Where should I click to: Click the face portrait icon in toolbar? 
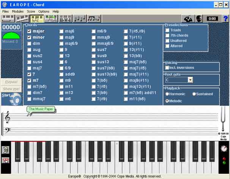coord(199,18)
